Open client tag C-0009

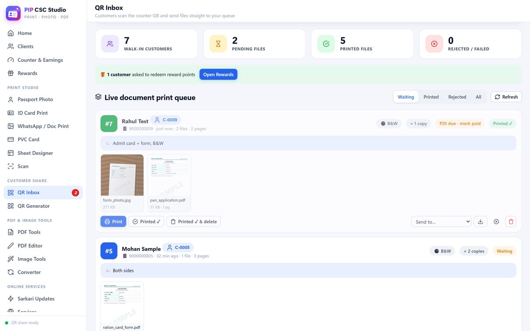[166, 120]
